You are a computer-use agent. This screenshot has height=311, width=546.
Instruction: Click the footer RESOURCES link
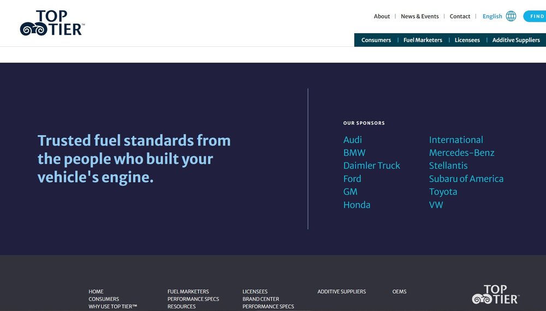pos(181,307)
